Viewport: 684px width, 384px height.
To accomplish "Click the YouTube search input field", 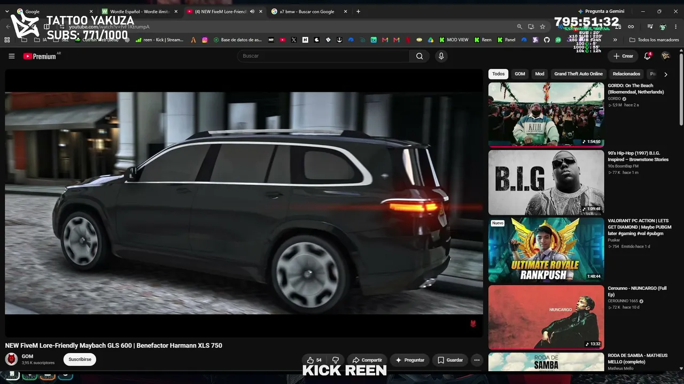I will 323,56.
